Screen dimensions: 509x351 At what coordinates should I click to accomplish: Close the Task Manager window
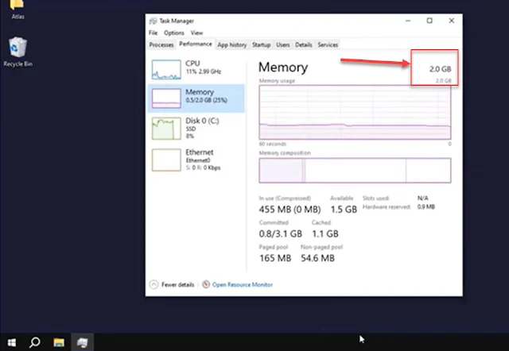click(x=451, y=21)
